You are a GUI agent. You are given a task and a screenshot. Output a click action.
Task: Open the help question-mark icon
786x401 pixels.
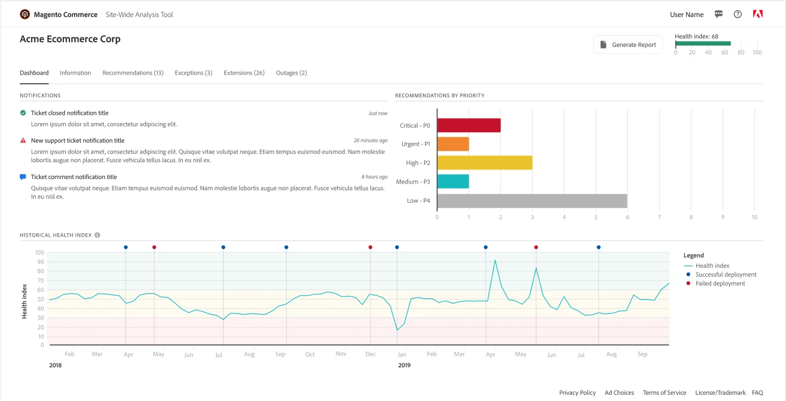[x=737, y=14]
